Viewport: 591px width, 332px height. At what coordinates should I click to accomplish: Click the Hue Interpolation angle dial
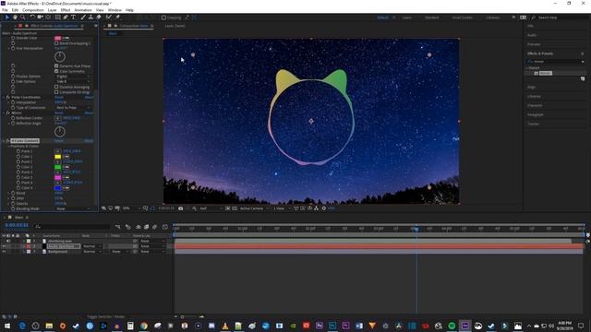(59, 57)
